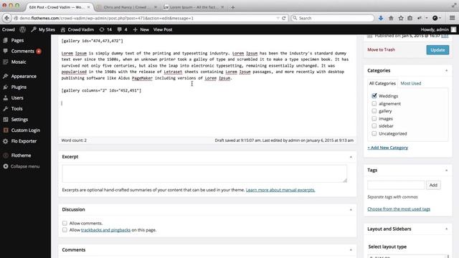
Task: Uncheck the Weddings category
Action: 374,95
